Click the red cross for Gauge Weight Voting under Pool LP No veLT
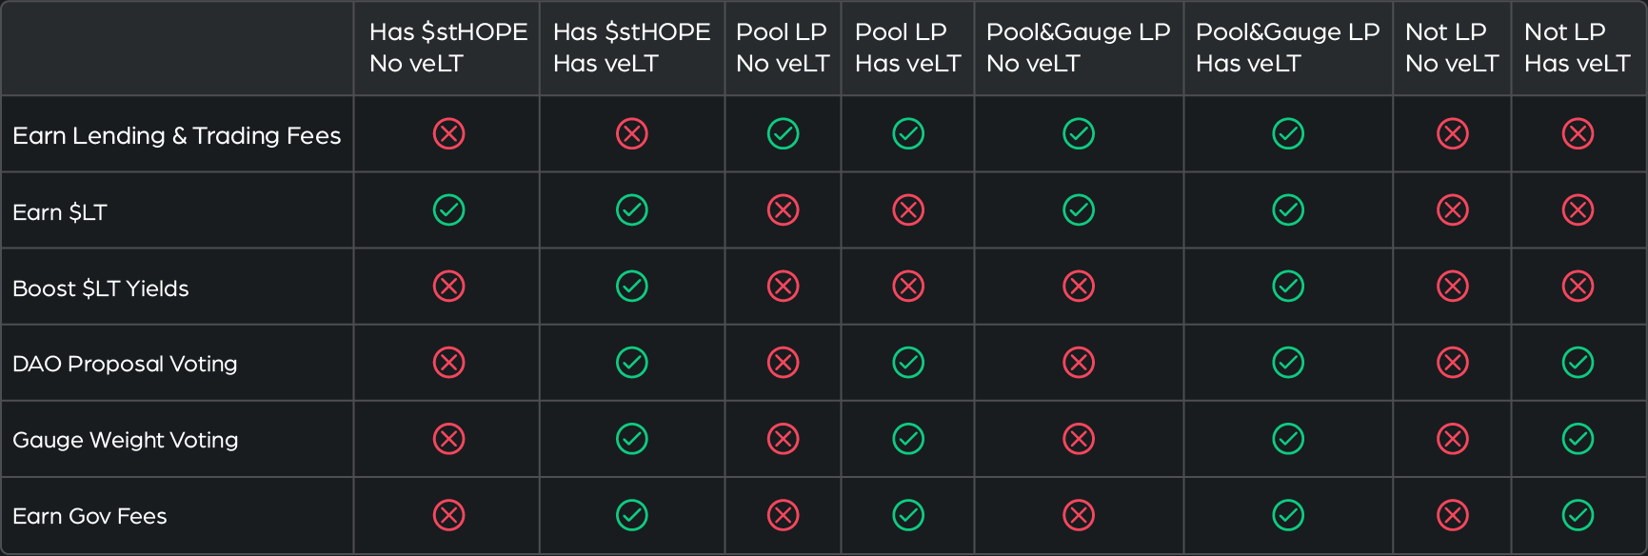 coord(784,439)
